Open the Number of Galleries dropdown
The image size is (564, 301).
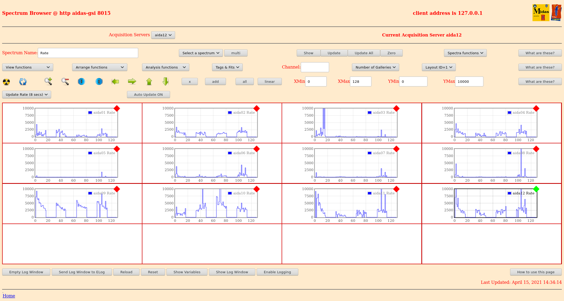[375, 67]
